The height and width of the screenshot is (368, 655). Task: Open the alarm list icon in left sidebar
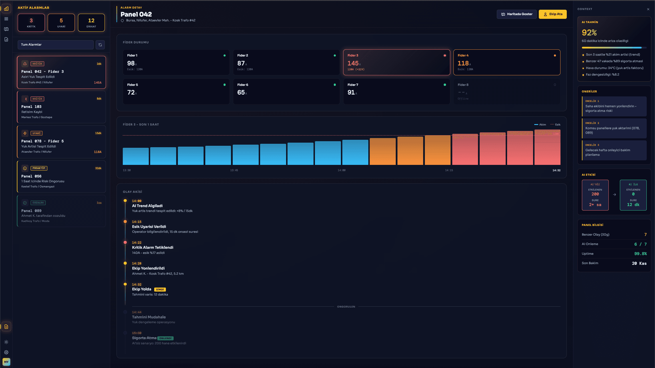tap(6, 19)
